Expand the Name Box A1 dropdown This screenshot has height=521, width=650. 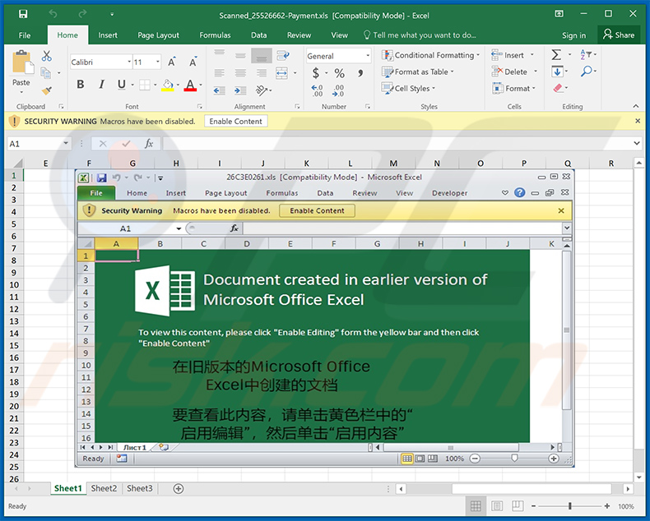(x=66, y=143)
